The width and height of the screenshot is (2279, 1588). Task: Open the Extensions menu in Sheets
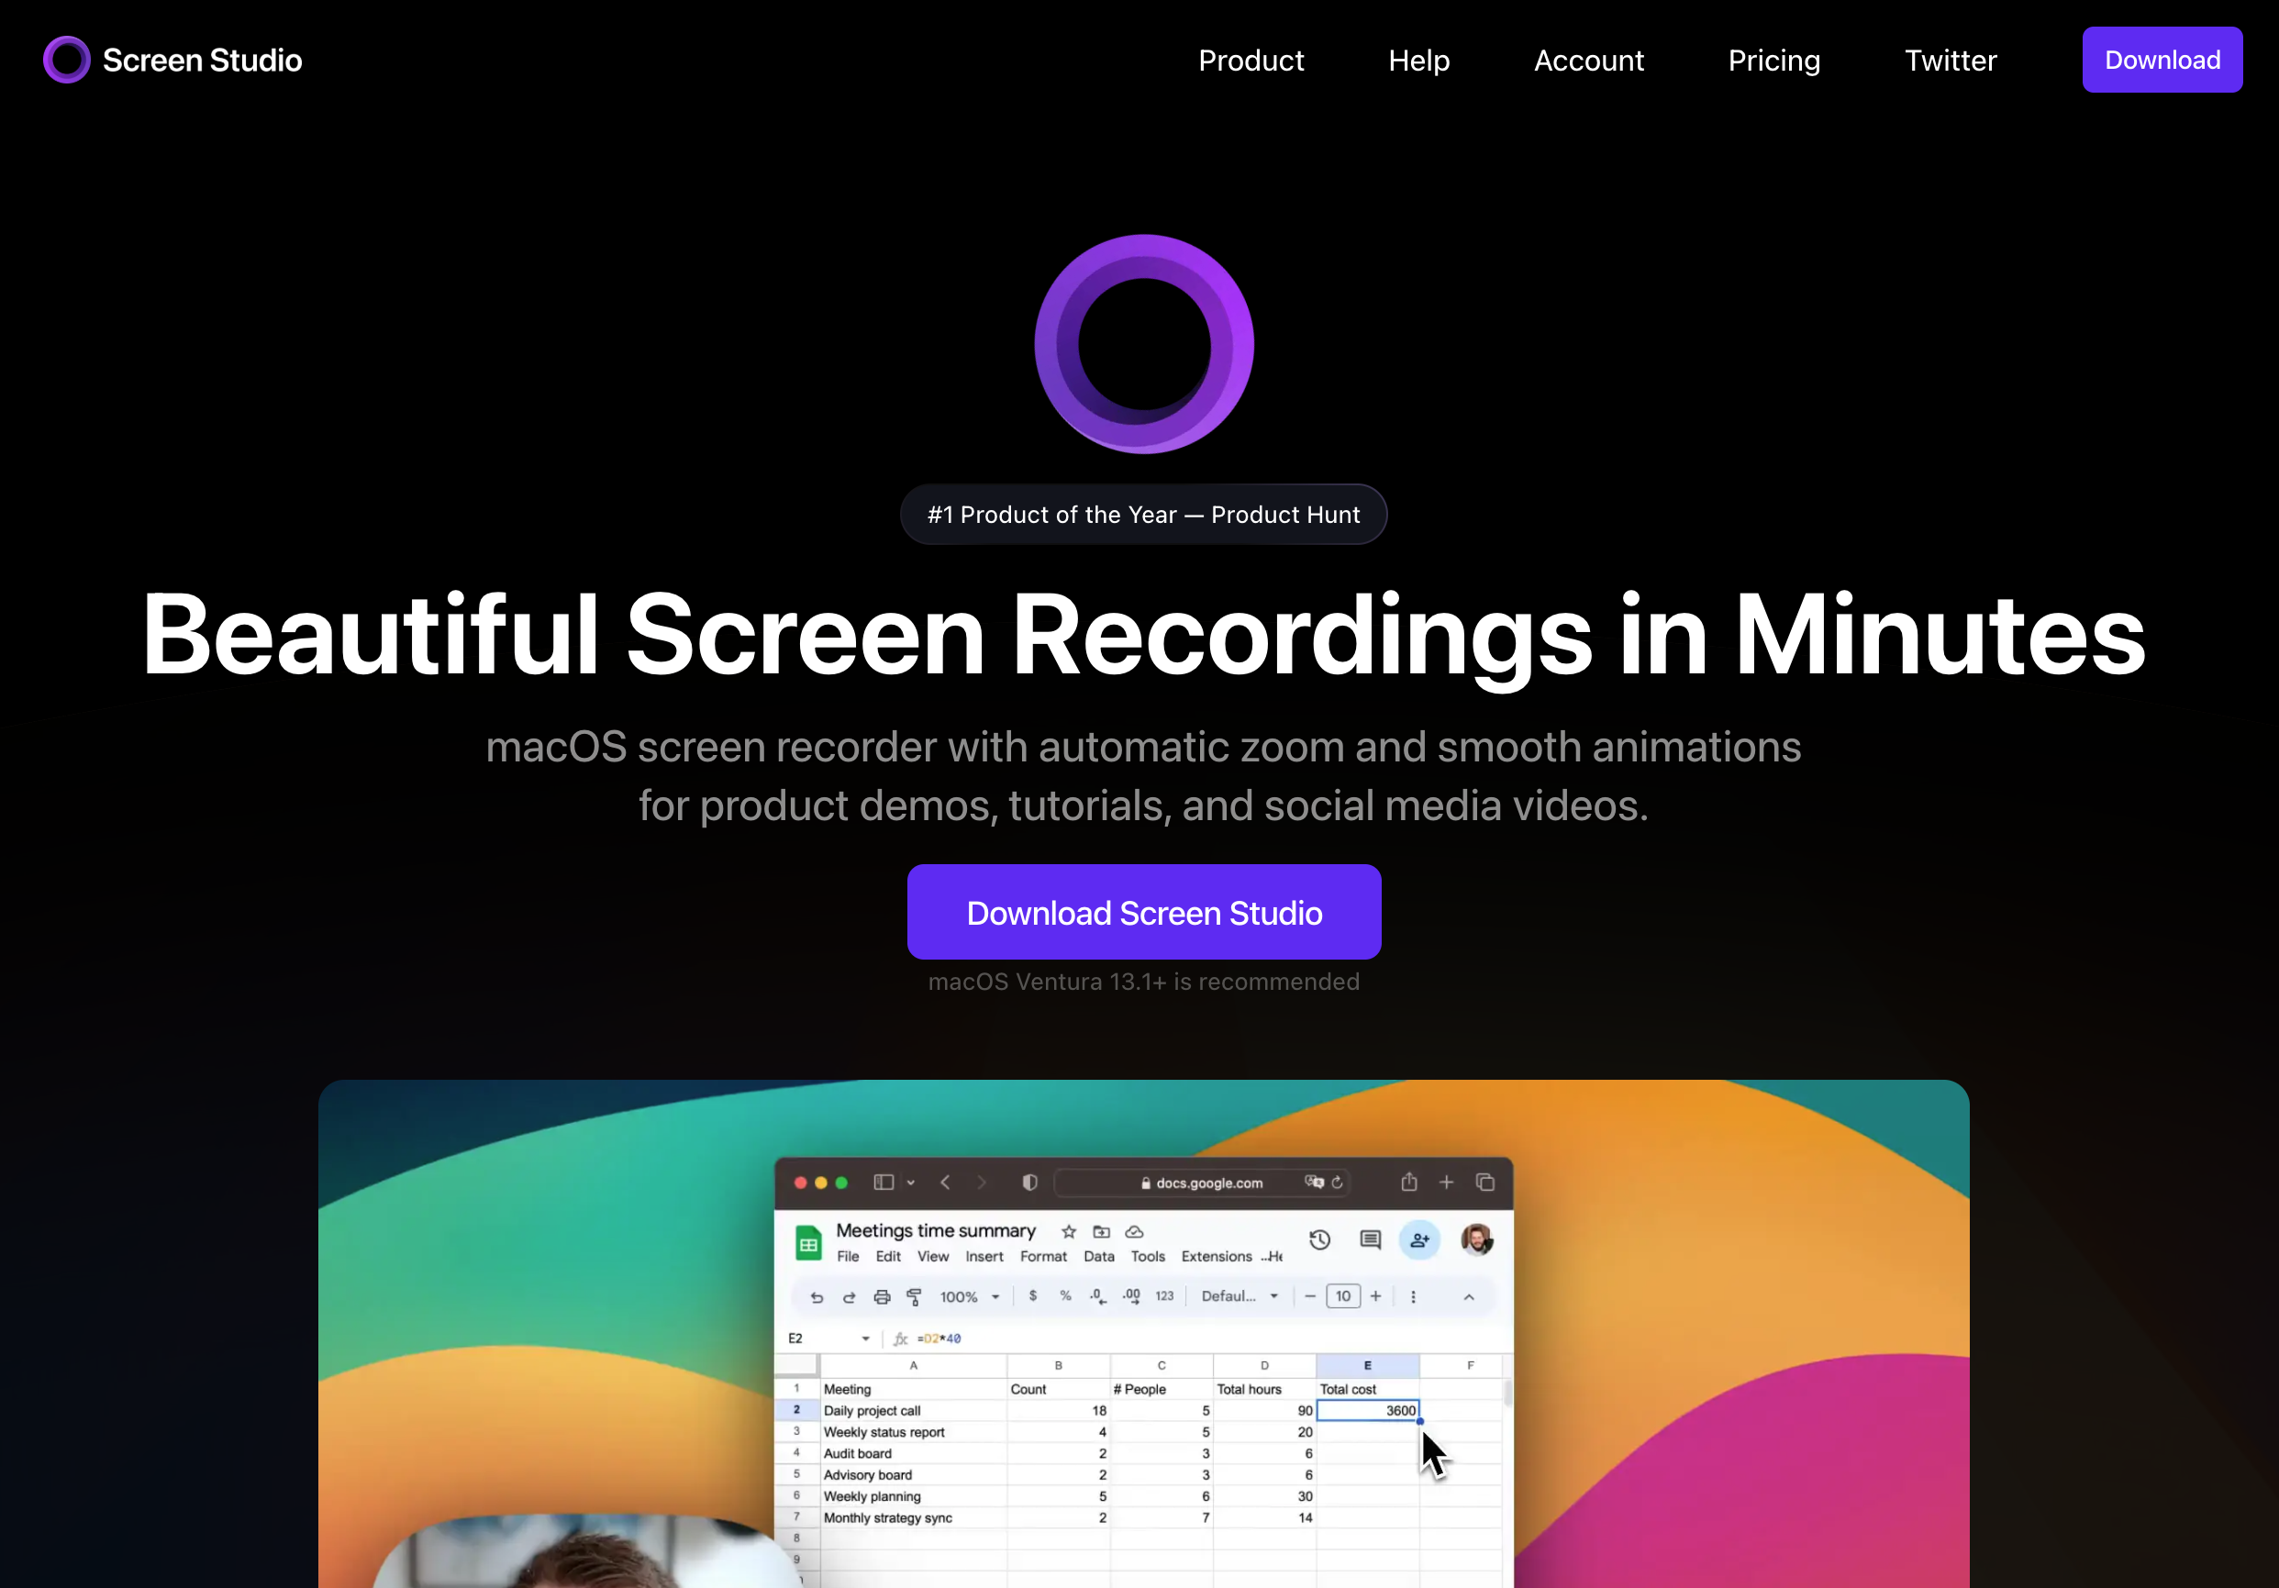tap(1216, 1257)
